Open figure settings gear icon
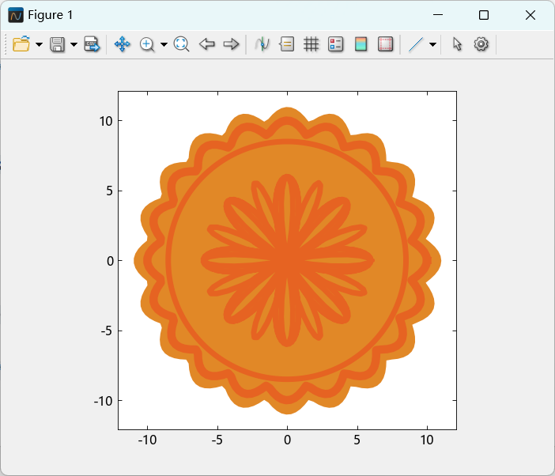Viewport: 555px width, 476px height. (481, 44)
